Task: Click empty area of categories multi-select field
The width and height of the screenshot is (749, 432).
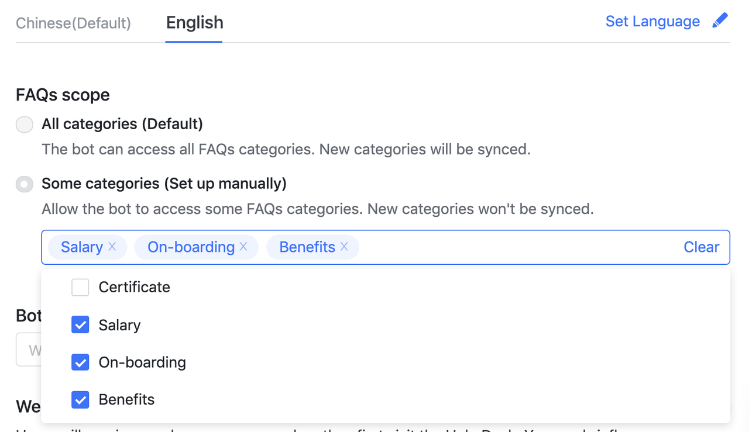Action: [x=515, y=247]
